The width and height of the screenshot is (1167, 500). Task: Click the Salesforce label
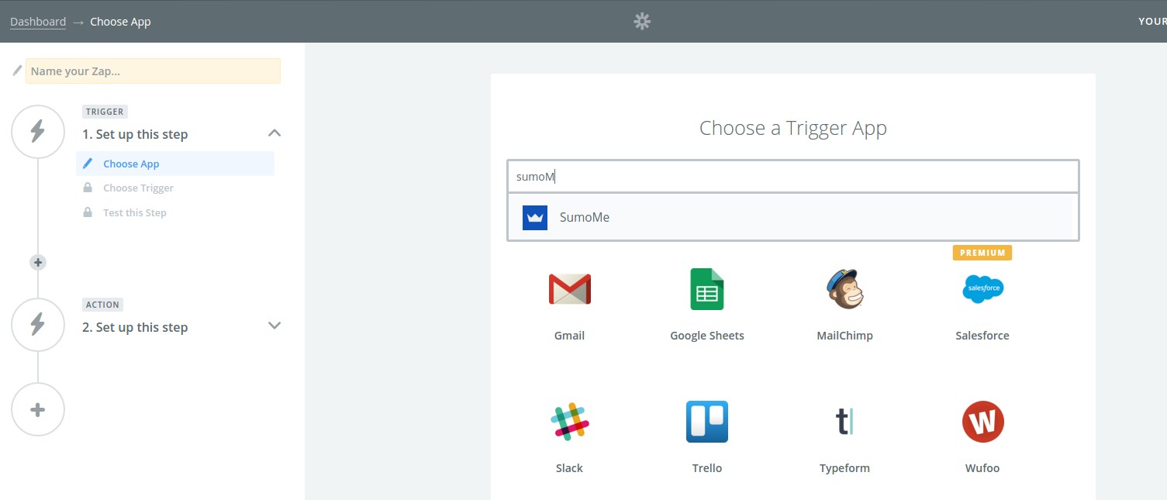pyautogui.click(x=982, y=336)
